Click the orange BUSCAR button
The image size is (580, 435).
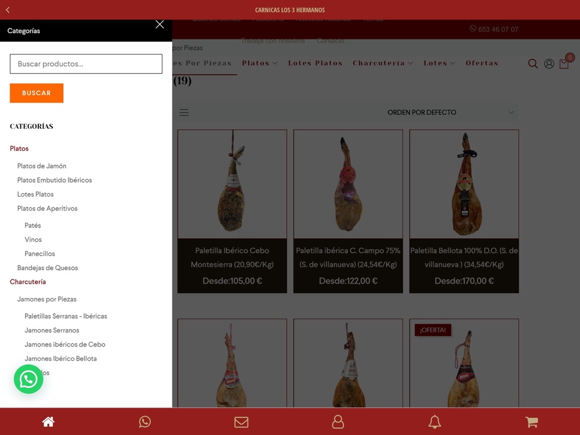[37, 93]
